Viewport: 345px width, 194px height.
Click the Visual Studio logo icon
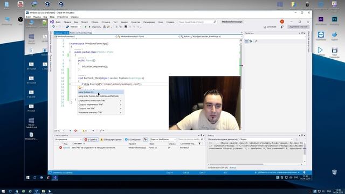(52, 22)
